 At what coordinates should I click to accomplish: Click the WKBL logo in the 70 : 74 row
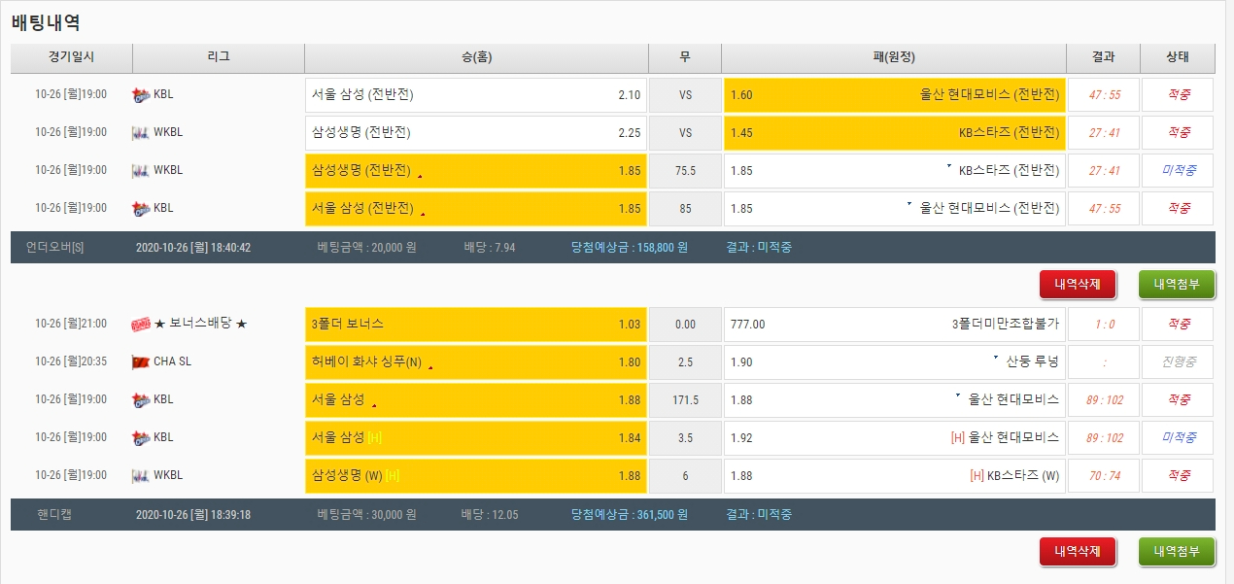[x=141, y=475]
